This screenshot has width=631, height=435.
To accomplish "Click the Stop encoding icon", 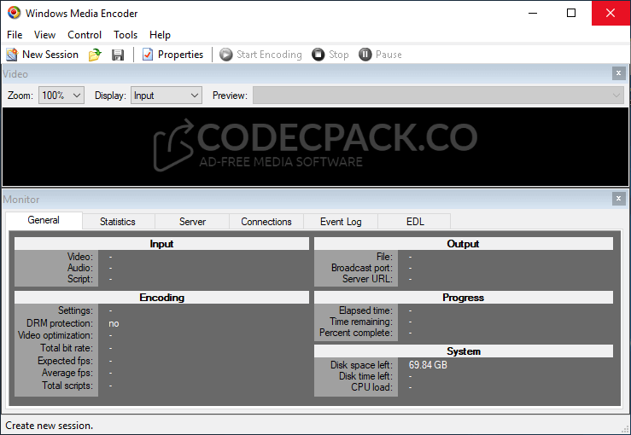I will pyautogui.click(x=318, y=55).
